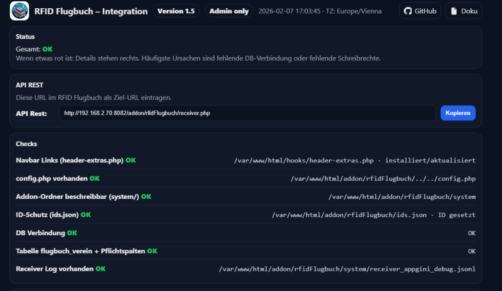Click the Admin only badge
The height and width of the screenshot is (291, 502).
(x=229, y=11)
